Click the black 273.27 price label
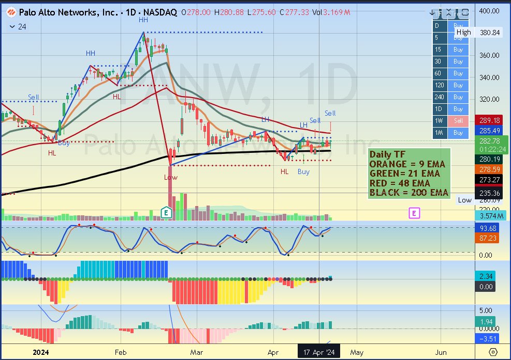The image size is (511, 360). coord(489,180)
